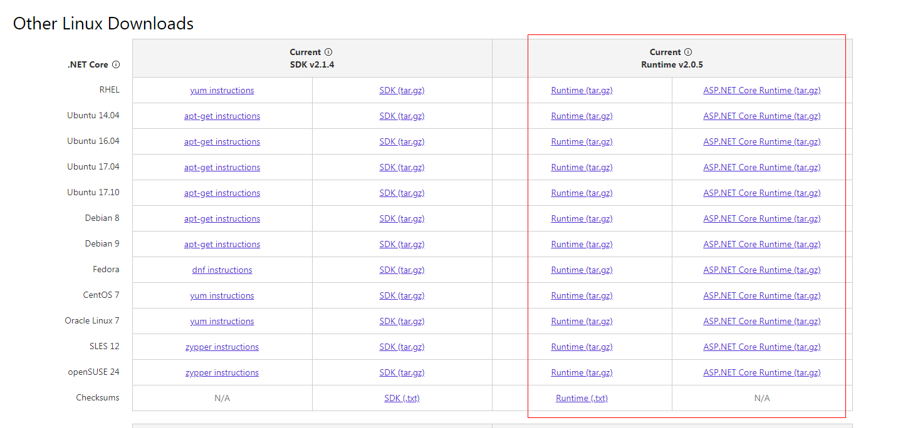Download Runtime (tar.gz) for RHEL
Screen dimensions: 898x428
click(582, 90)
